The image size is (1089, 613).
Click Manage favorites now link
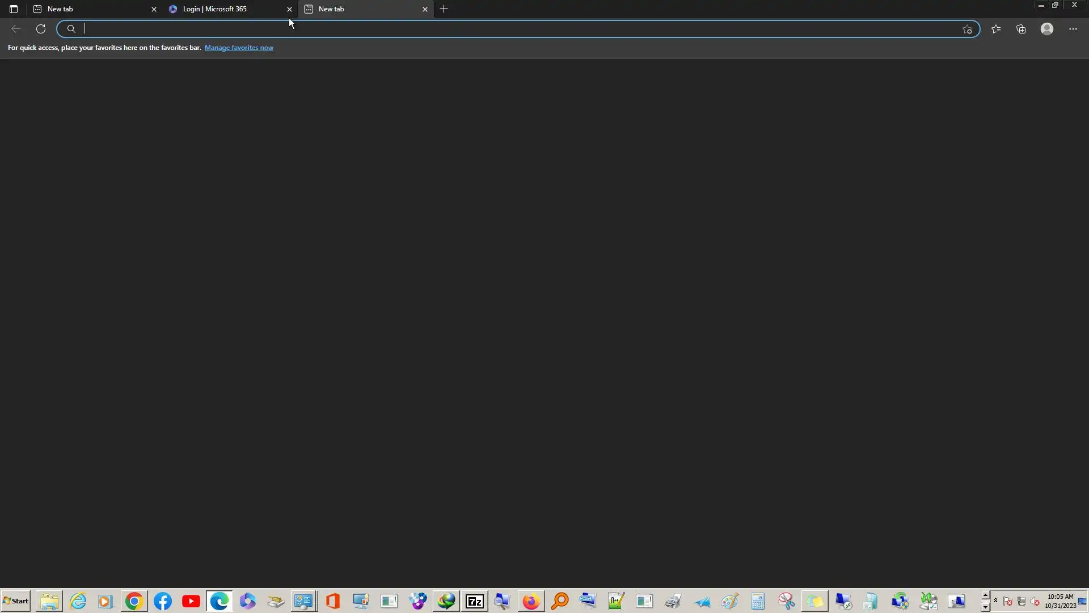(x=239, y=48)
